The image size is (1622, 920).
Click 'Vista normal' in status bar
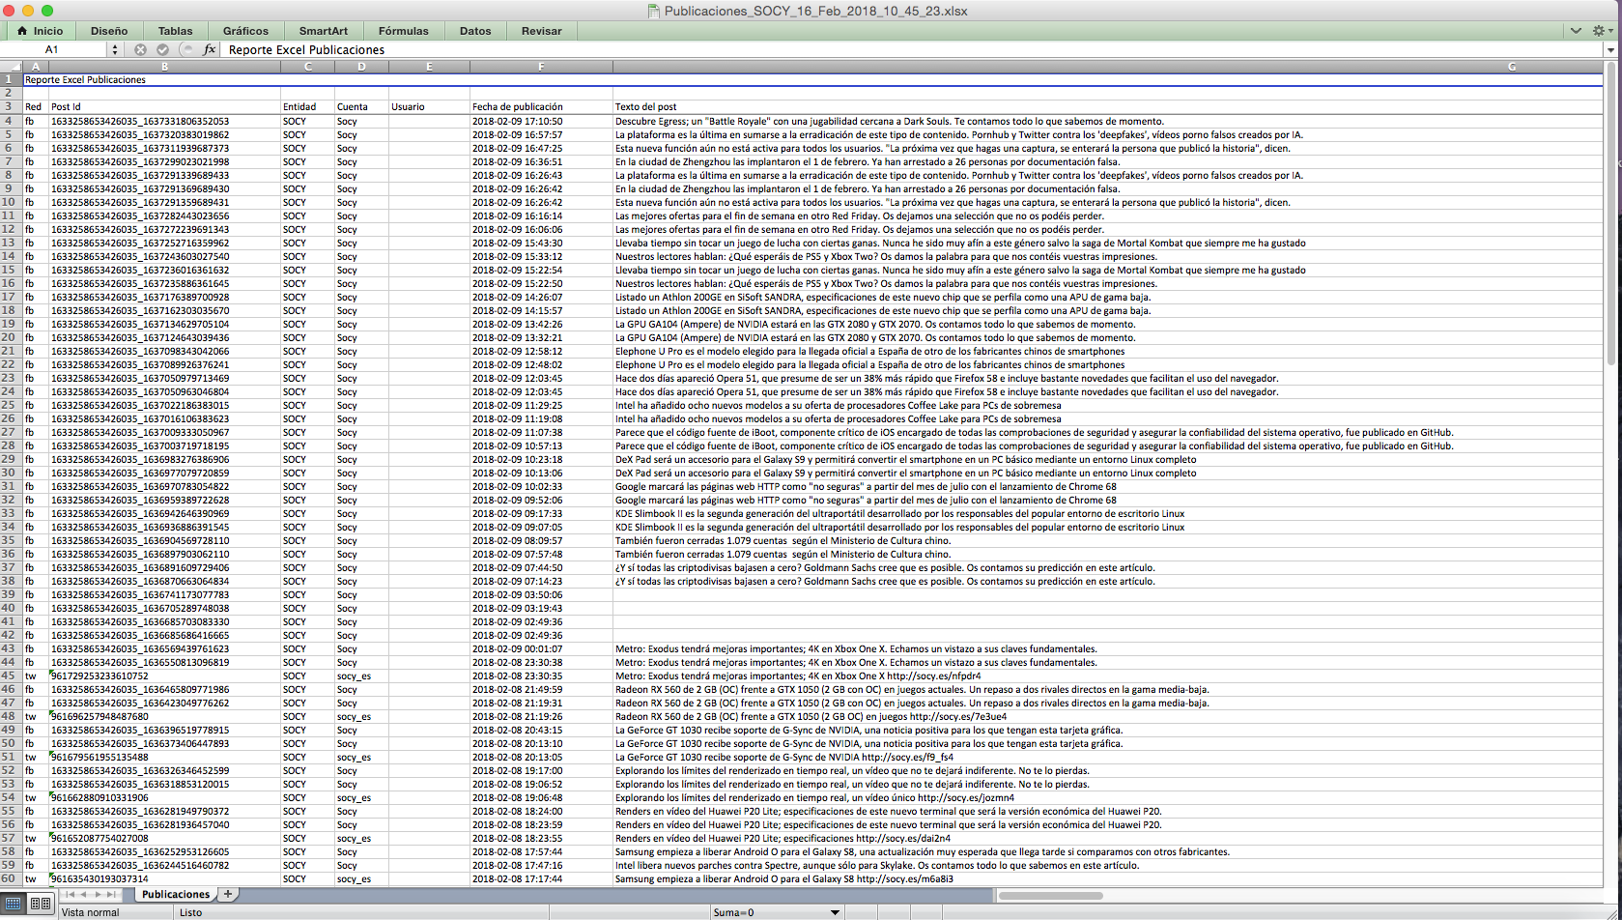coord(90,912)
